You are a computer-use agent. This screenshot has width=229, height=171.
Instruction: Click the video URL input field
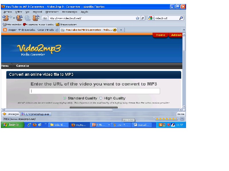[x=95, y=91]
